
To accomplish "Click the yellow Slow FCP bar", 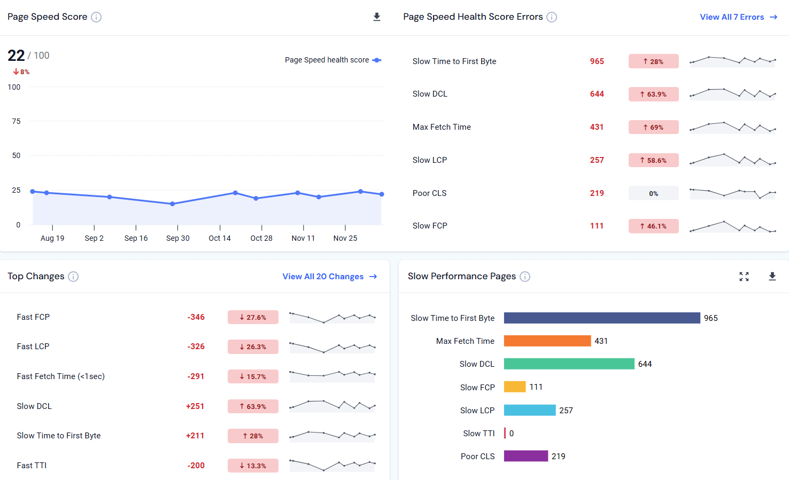I will click(x=515, y=387).
